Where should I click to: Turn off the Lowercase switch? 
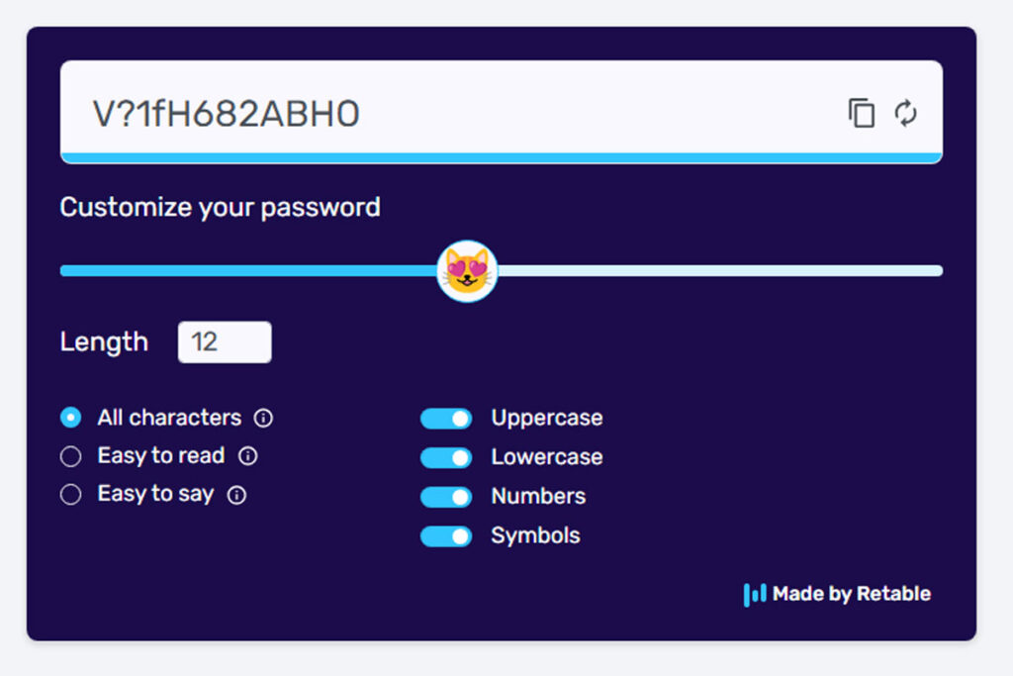tap(446, 457)
